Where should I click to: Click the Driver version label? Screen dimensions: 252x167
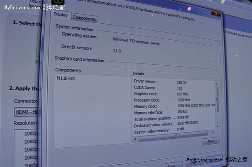coord(146,81)
